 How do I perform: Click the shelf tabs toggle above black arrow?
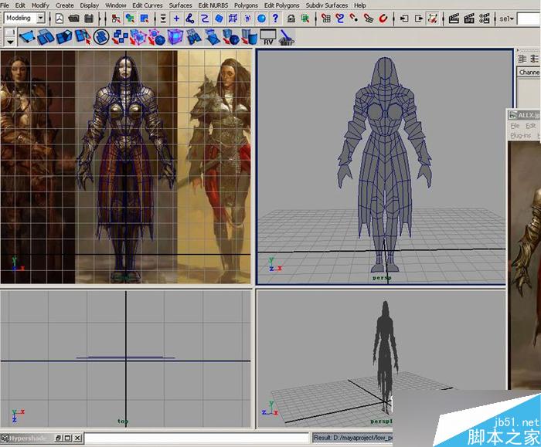click(10, 32)
